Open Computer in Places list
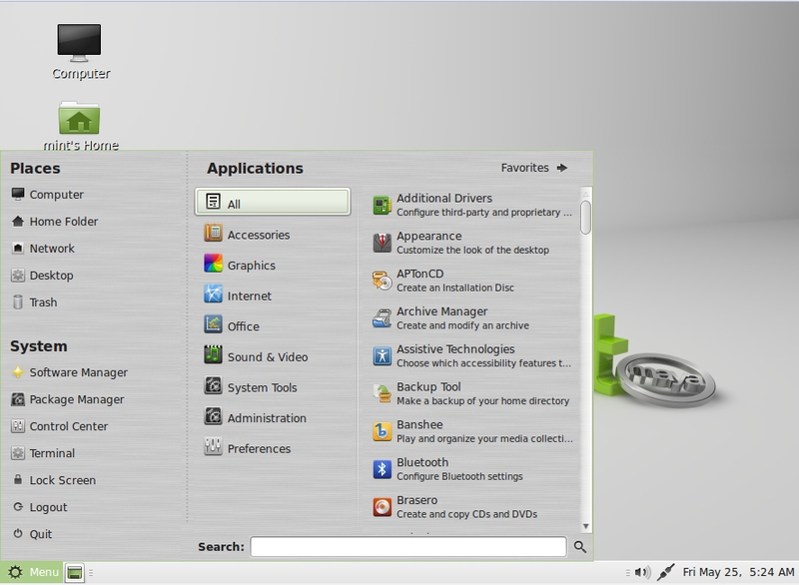Viewport: 799px width, 585px height. coord(47,195)
